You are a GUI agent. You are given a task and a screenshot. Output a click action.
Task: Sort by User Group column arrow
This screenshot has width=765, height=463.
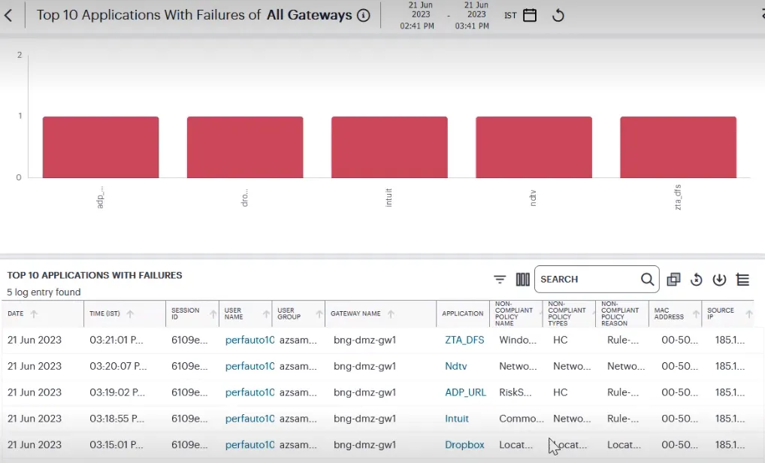click(319, 313)
